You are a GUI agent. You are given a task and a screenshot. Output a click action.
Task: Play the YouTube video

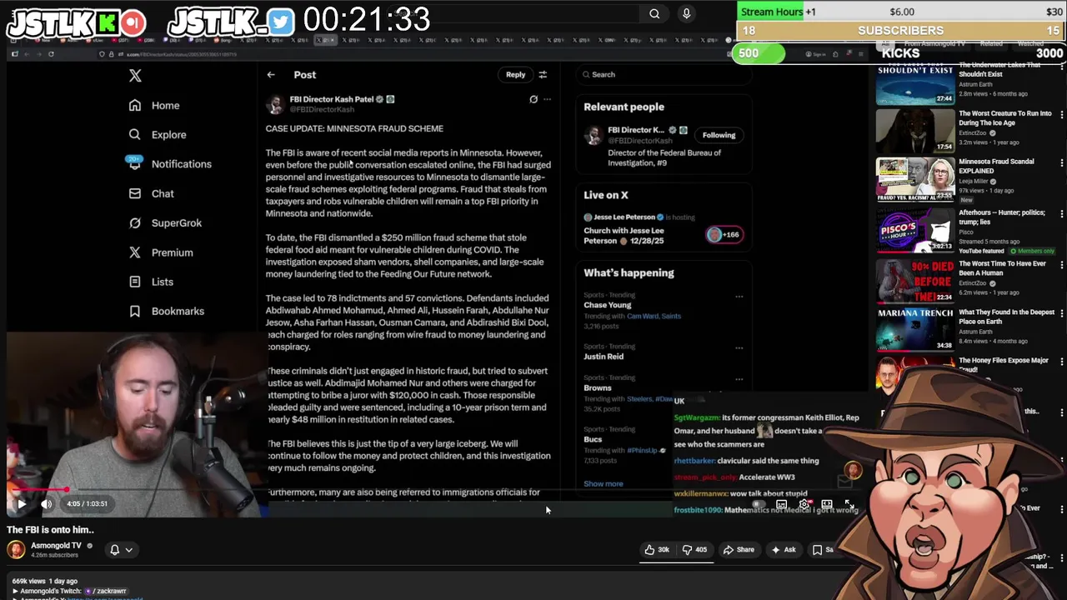[x=22, y=503]
